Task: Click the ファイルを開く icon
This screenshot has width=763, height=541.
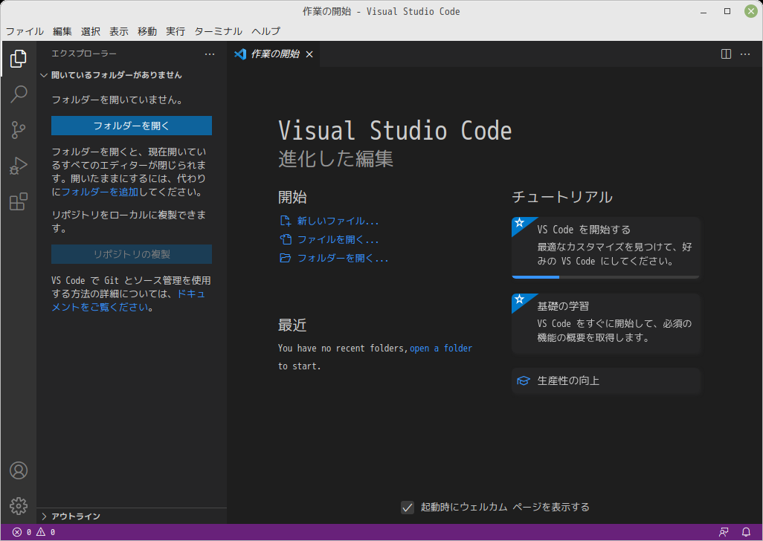Action: (285, 239)
